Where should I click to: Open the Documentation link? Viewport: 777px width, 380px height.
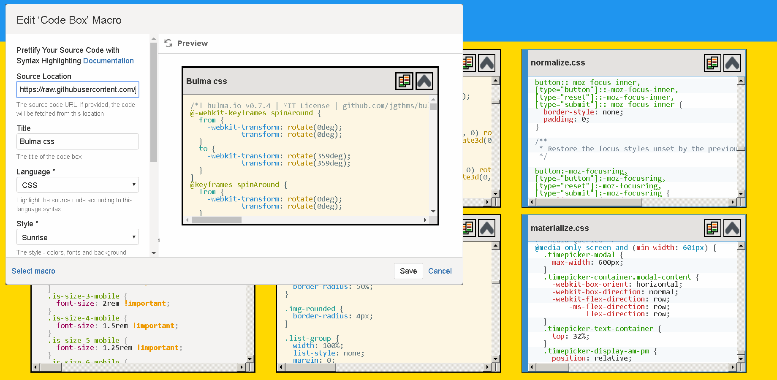coord(108,61)
